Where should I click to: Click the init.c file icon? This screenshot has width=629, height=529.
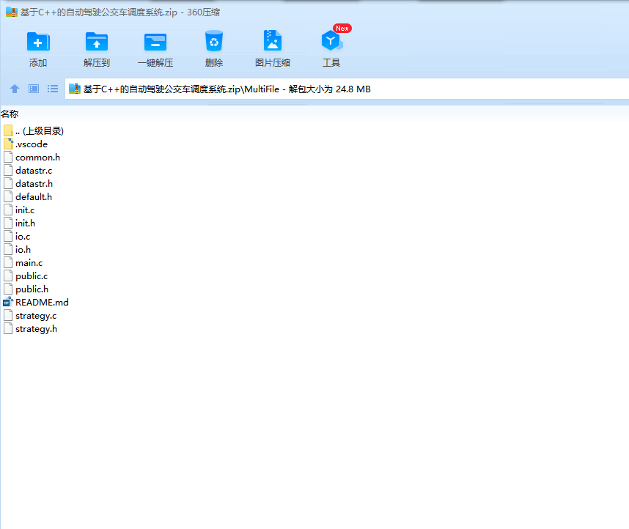[8, 210]
